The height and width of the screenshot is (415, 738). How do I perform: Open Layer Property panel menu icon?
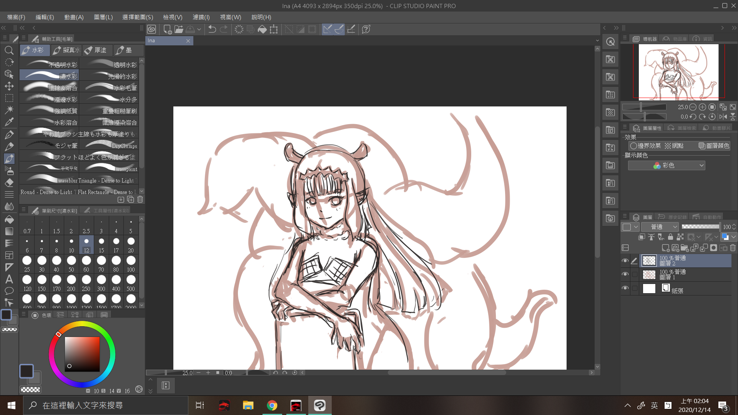pos(625,127)
